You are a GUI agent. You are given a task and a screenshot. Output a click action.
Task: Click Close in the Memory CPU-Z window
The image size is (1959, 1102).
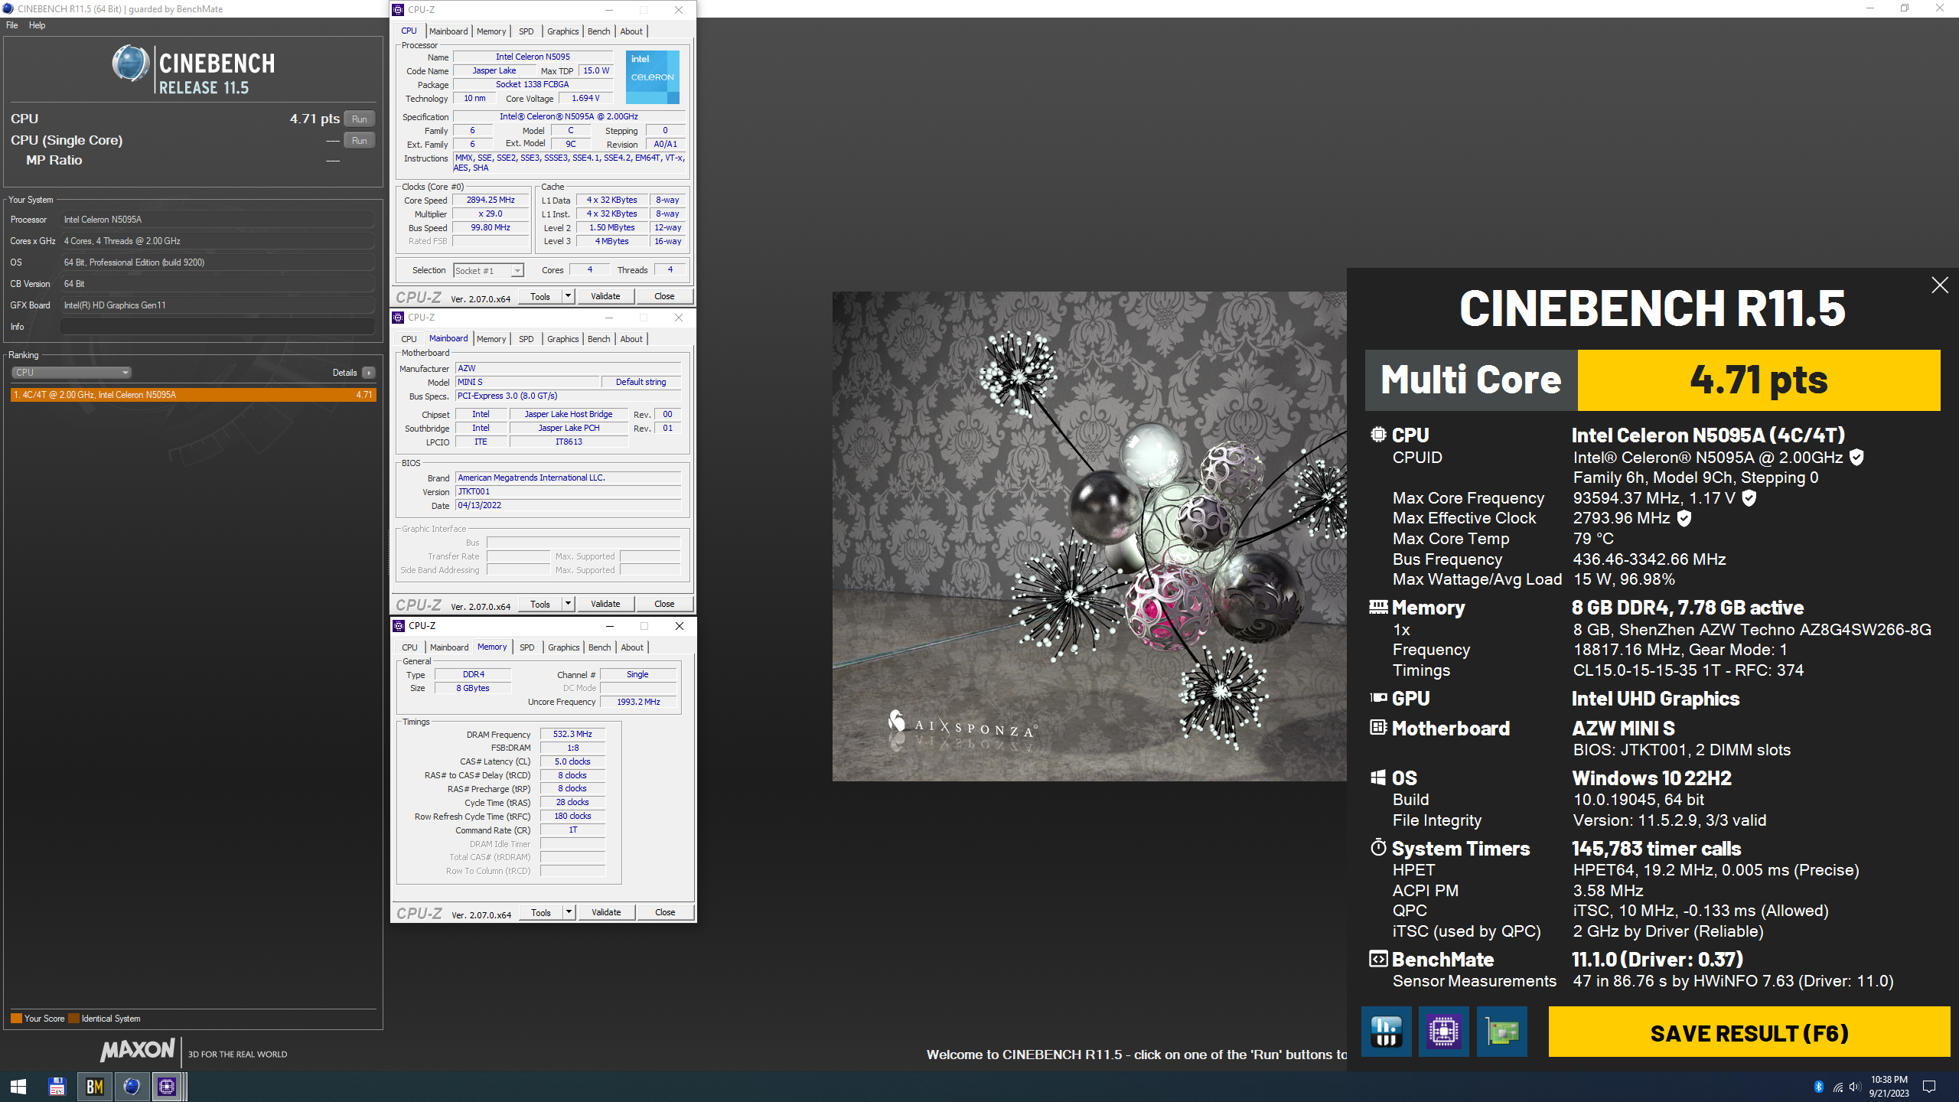point(665,912)
